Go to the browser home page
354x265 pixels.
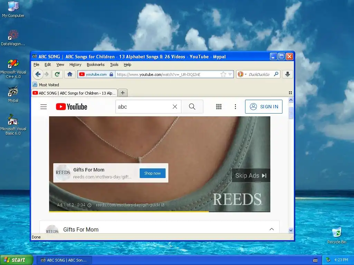coord(70,74)
